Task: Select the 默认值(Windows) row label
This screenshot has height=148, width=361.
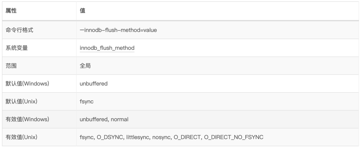Action: 27,84
